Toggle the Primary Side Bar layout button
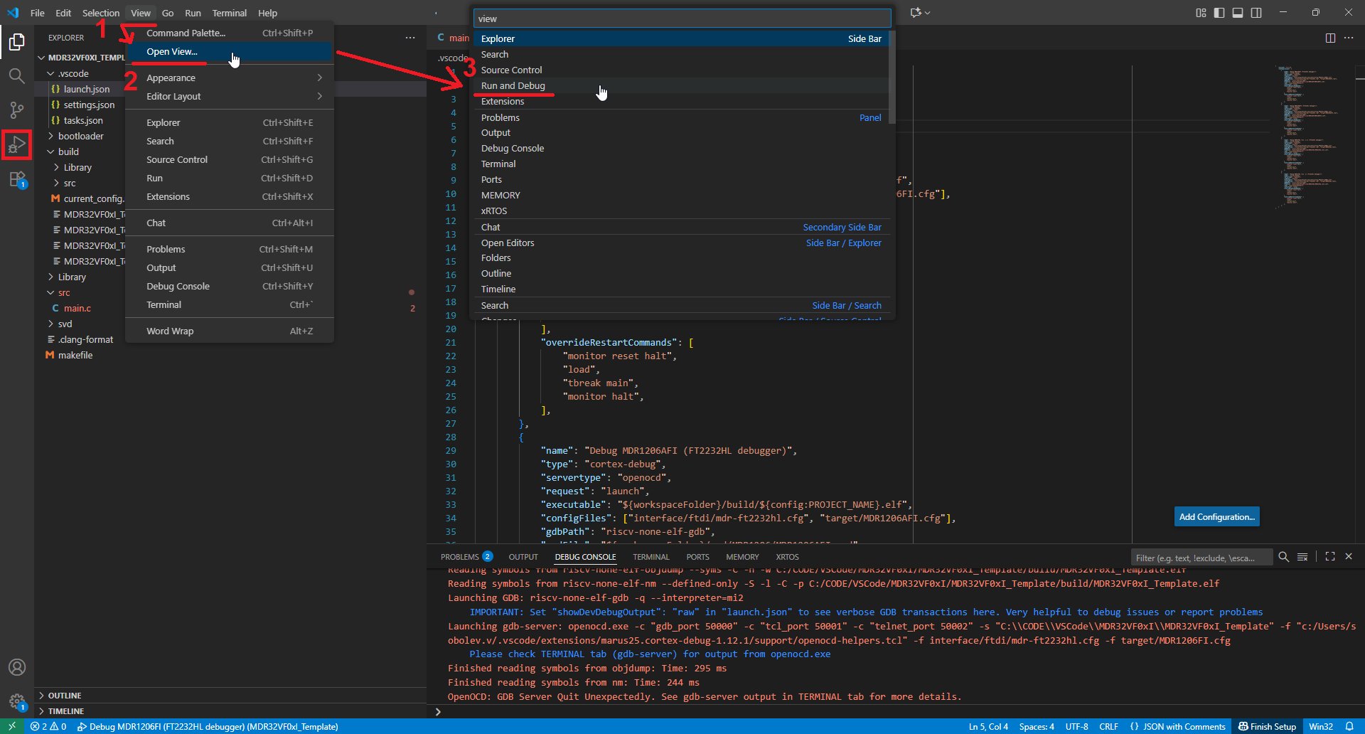 tap(1219, 13)
